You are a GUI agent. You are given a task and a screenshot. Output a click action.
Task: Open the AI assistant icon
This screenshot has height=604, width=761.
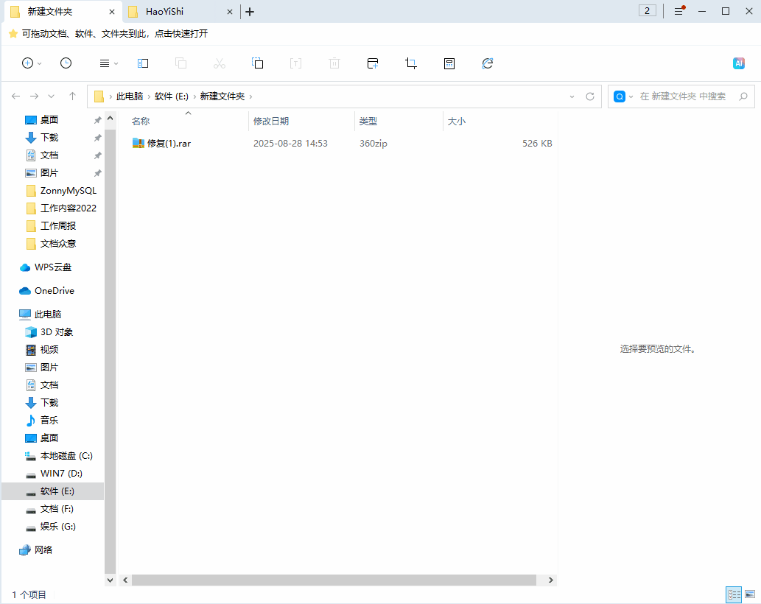[x=739, y=63]
